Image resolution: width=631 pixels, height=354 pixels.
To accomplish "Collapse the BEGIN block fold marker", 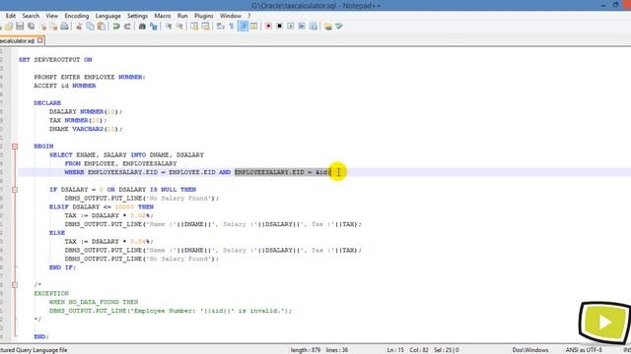I will tap(15, 147).
